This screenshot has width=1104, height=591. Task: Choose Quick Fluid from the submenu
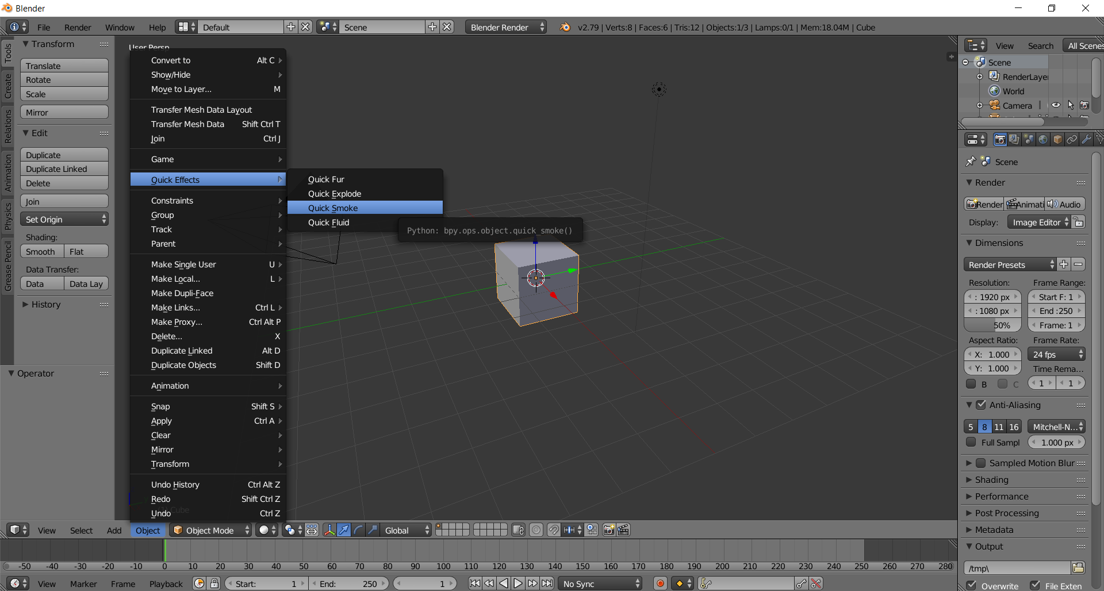point(365,222)
